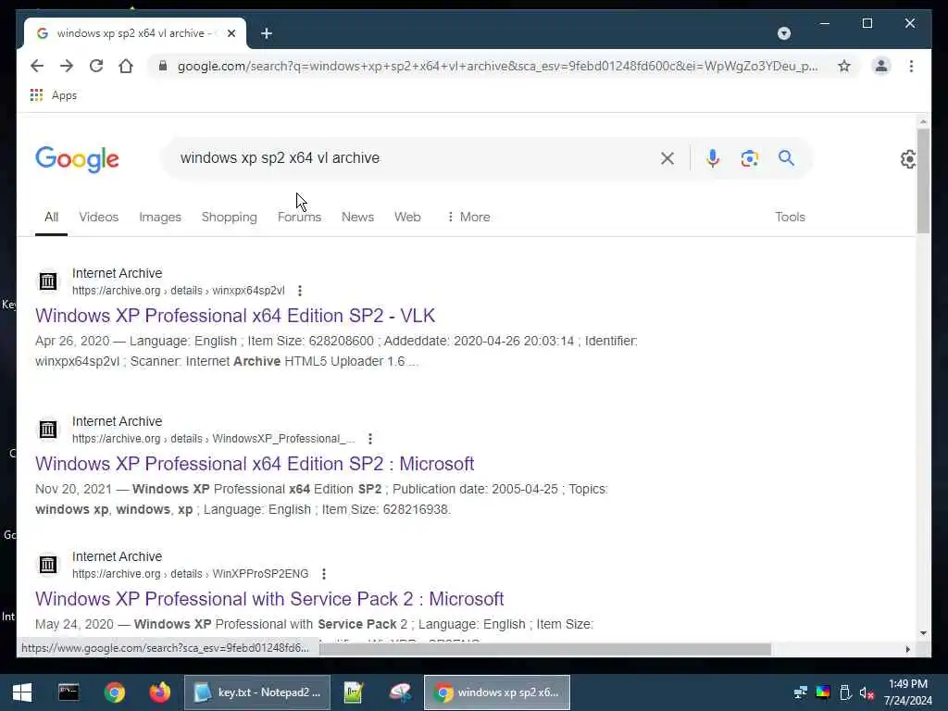The width and height of the screenshot is (948, 711).
Task: Open the Chrome profile menu
Action: [881, 66]
